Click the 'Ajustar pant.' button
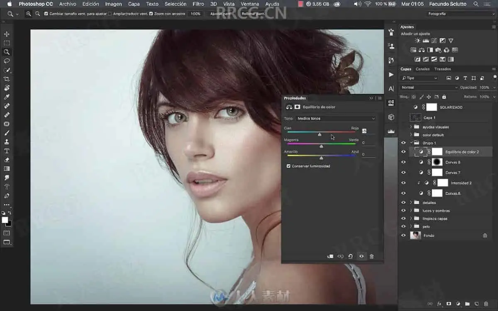Viewport: 498px width, 311px height. pos(220,14)
